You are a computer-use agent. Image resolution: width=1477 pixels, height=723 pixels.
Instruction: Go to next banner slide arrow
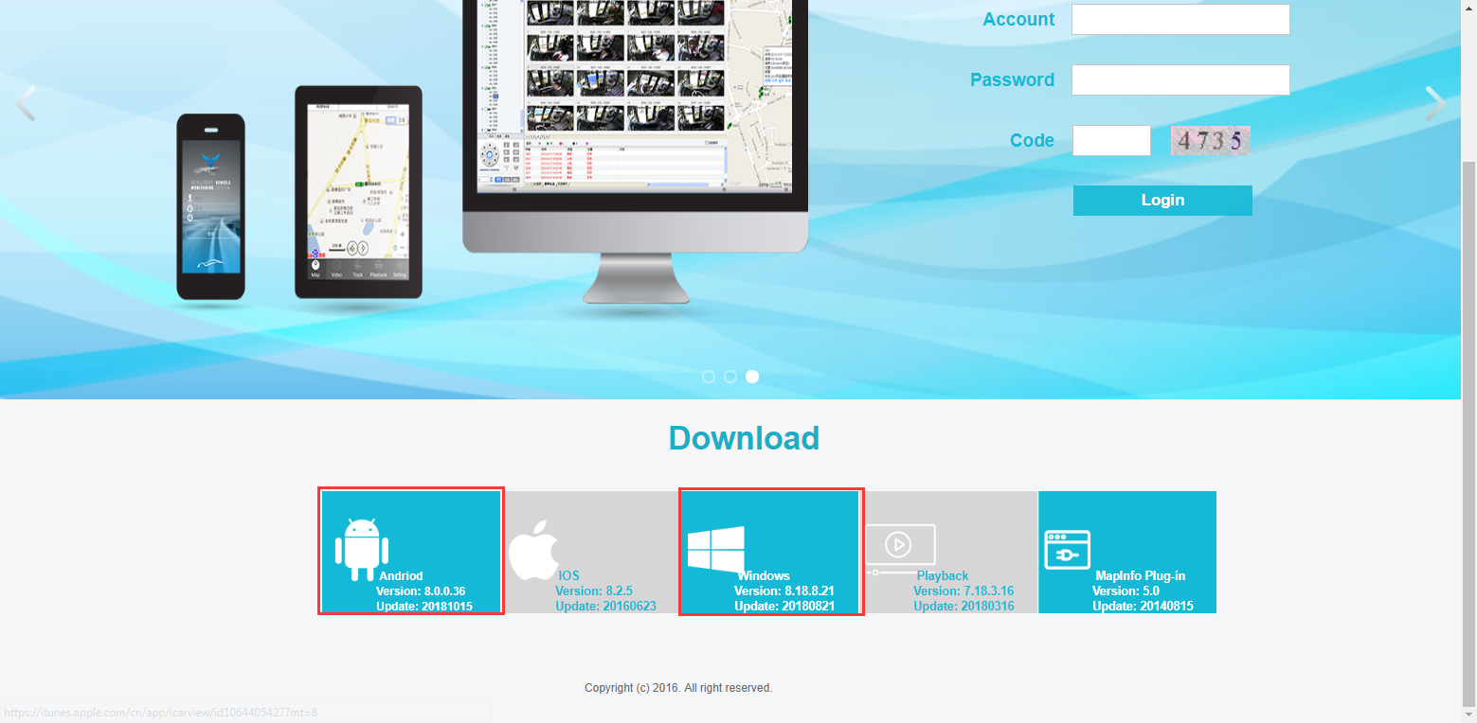(1435, 103)
